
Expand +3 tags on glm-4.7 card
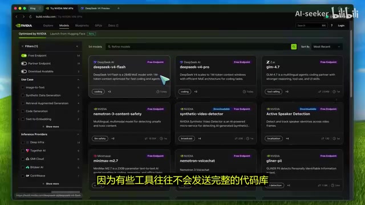pos(287,92)
